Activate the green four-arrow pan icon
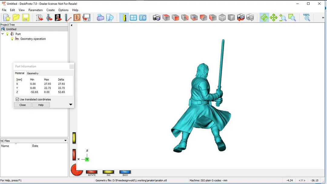 273,18
